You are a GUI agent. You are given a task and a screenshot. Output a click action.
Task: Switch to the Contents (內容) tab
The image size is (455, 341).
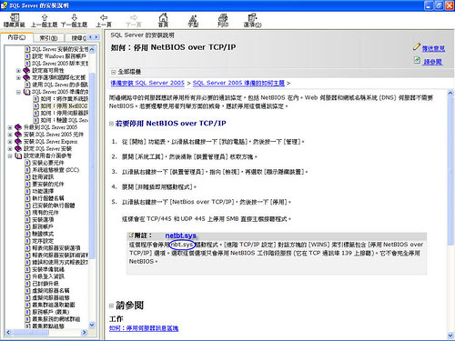pos(16,37)
